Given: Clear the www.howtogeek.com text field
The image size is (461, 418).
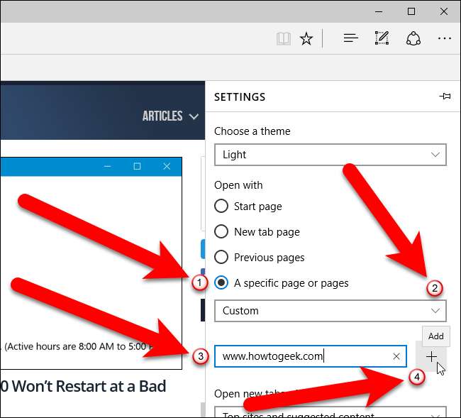Looking at the screenshot, I should [396, 356].
